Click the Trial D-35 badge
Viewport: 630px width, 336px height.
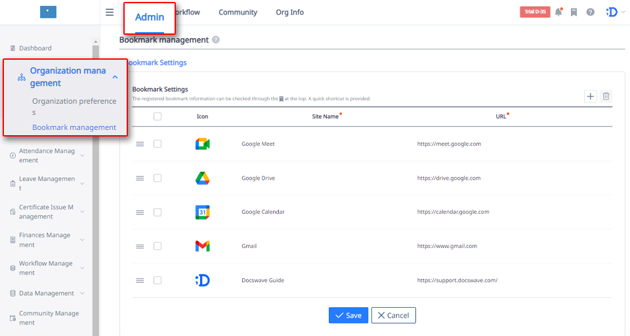click(535, 12)
